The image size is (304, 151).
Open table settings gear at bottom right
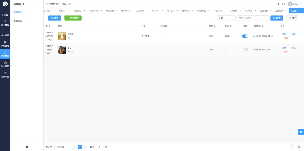click(x=299, y=147)
